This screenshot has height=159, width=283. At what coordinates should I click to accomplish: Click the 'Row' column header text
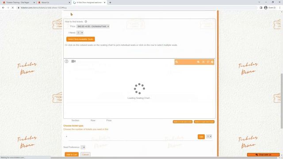pyautogui.click(x=93, y=121)
